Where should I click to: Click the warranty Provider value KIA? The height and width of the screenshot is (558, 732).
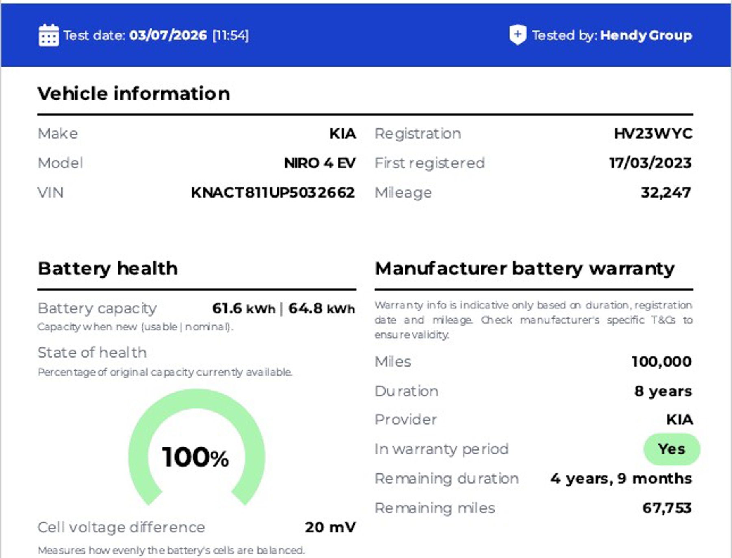click(680, 419)
